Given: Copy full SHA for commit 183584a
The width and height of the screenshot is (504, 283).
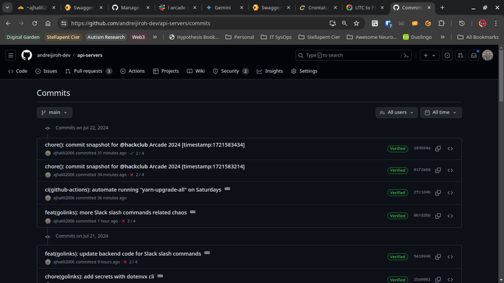Looking at the screenshot, I should click(438, 149).
